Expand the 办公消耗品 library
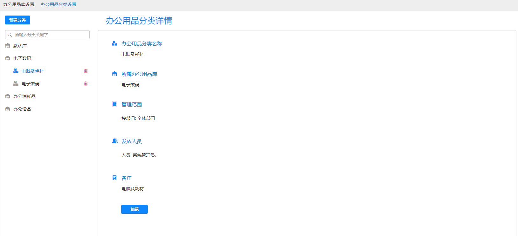 [24, 96]
